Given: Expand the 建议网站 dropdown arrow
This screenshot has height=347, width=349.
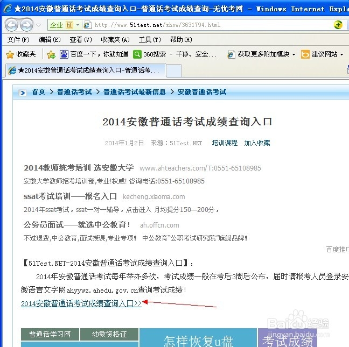Looking at the screenshot, I should point(342,54).
